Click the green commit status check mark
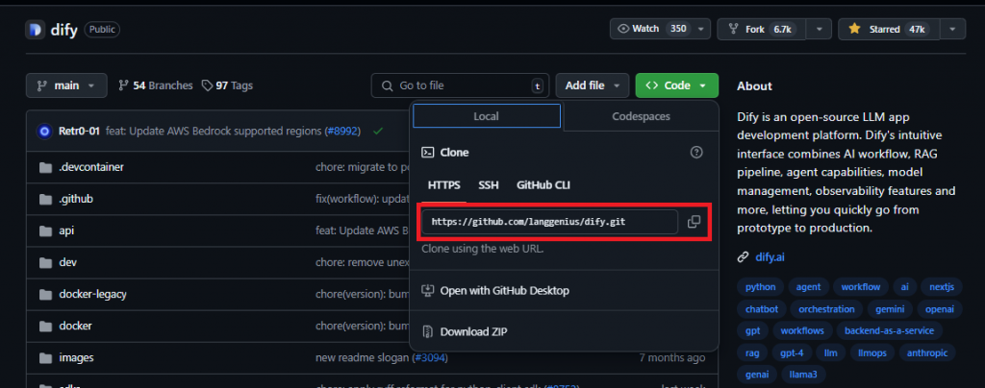Viewport: 985px width, 388px height. 377,131
